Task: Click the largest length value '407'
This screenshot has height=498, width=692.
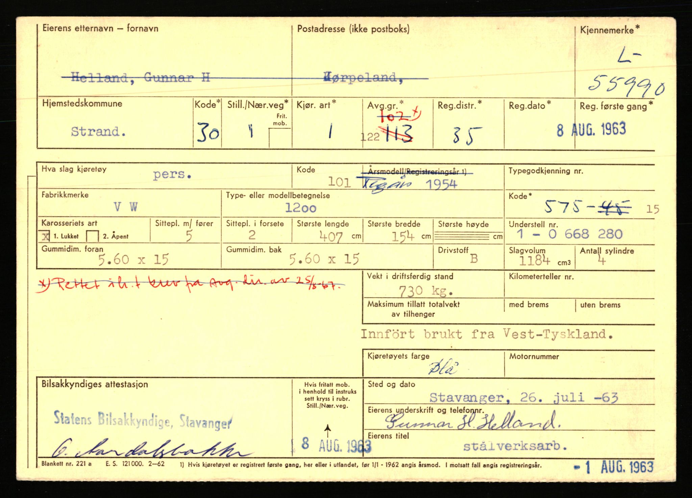Action: click(331, 237)
